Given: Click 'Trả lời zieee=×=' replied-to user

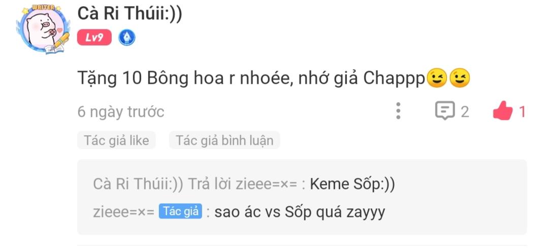Looking at the screenshot, I should pyautogui.click(x=243, y=184).
